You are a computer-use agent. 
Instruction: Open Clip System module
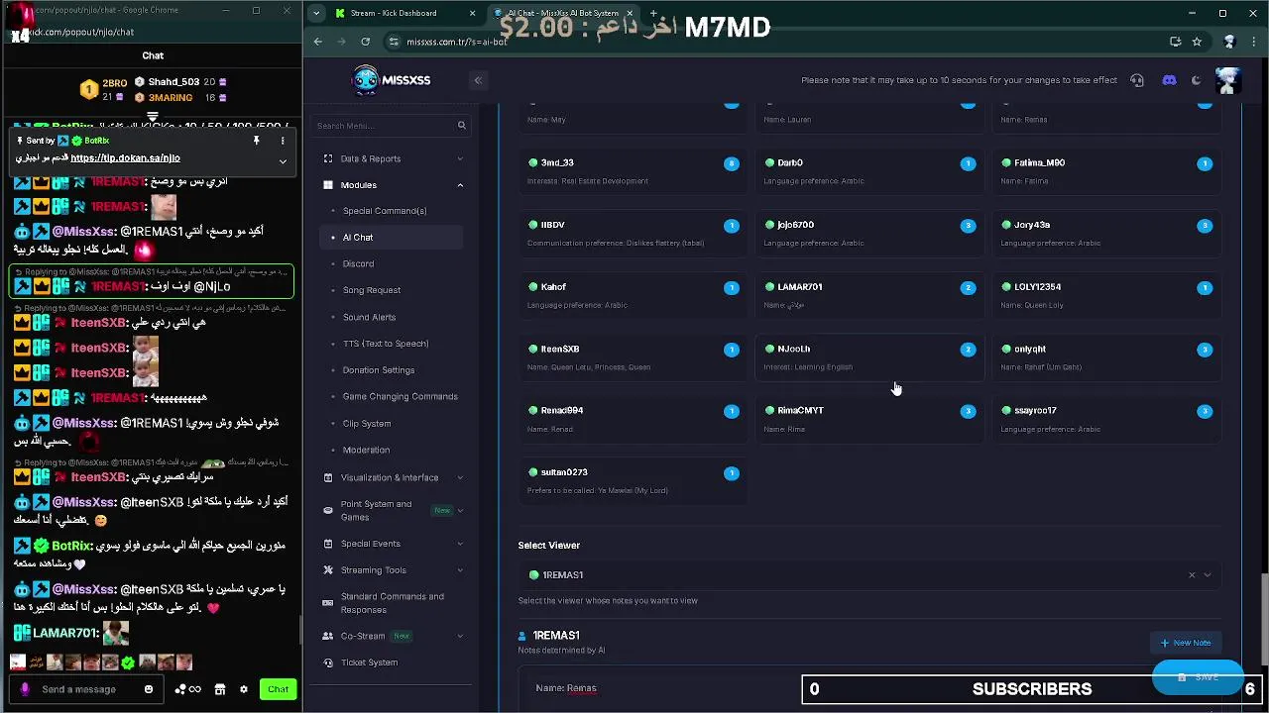point(367,423)
